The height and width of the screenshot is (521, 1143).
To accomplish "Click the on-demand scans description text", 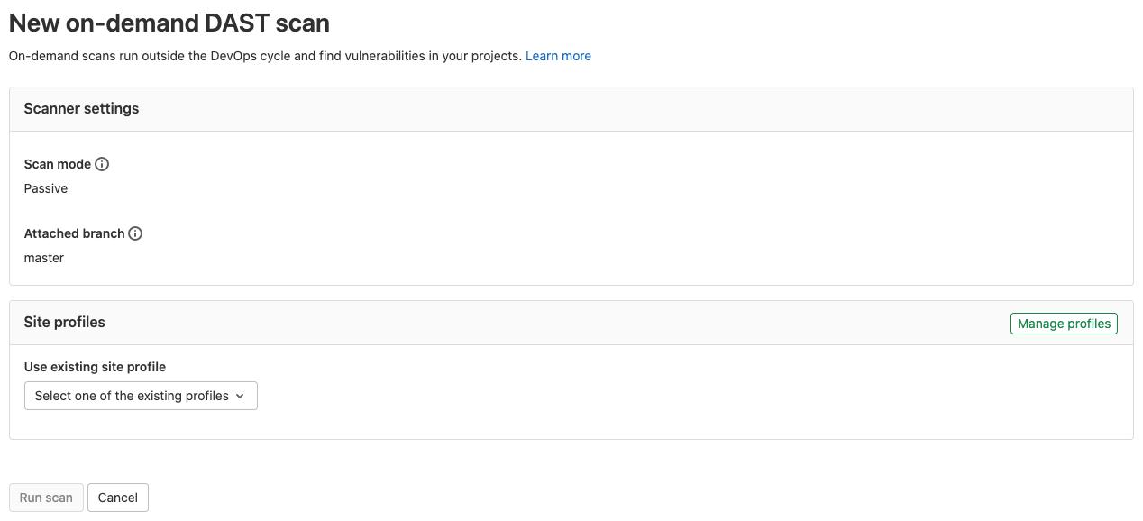I will click(265, 56).
